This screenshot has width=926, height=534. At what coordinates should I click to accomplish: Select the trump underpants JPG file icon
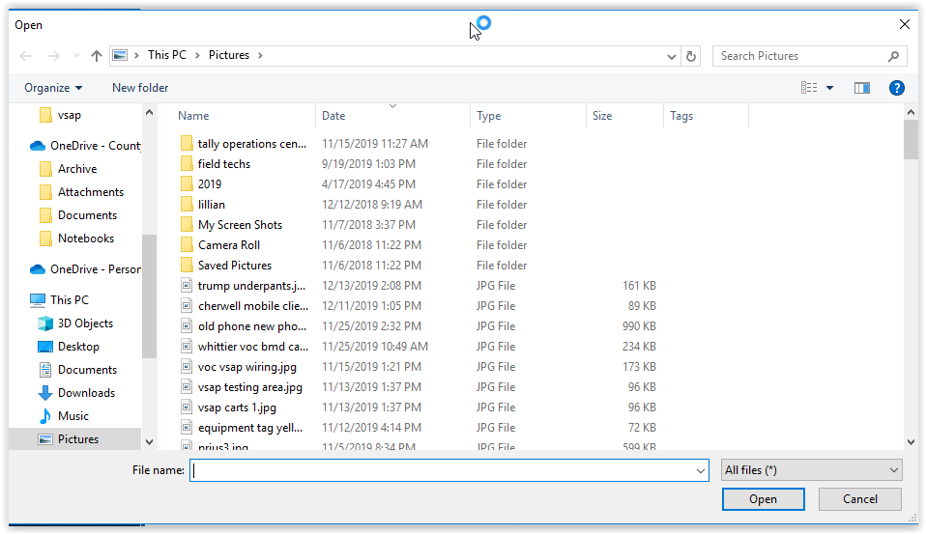pyautogui.click(x=187, y=286)
